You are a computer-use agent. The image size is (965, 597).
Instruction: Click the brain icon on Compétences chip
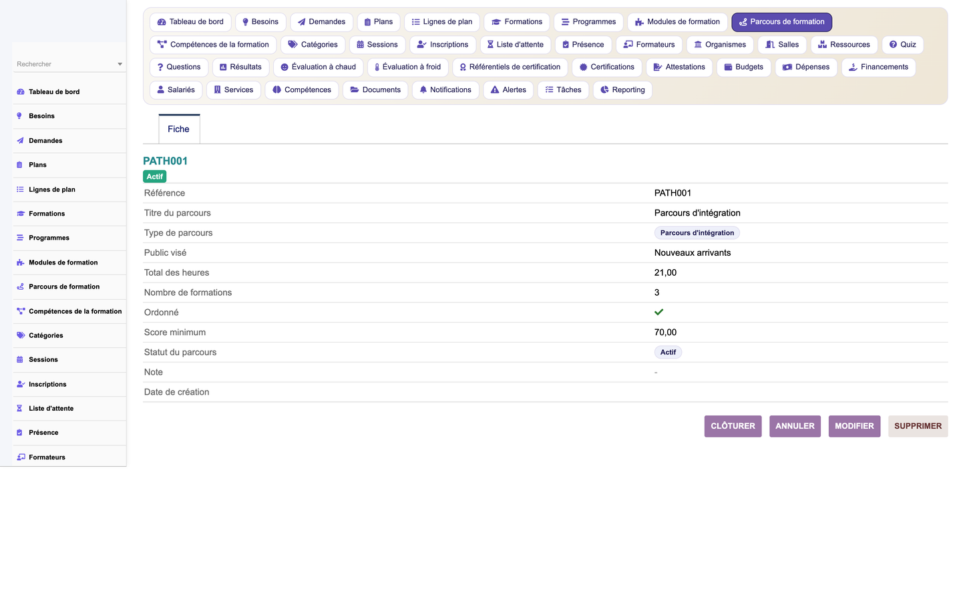[276, 89]
